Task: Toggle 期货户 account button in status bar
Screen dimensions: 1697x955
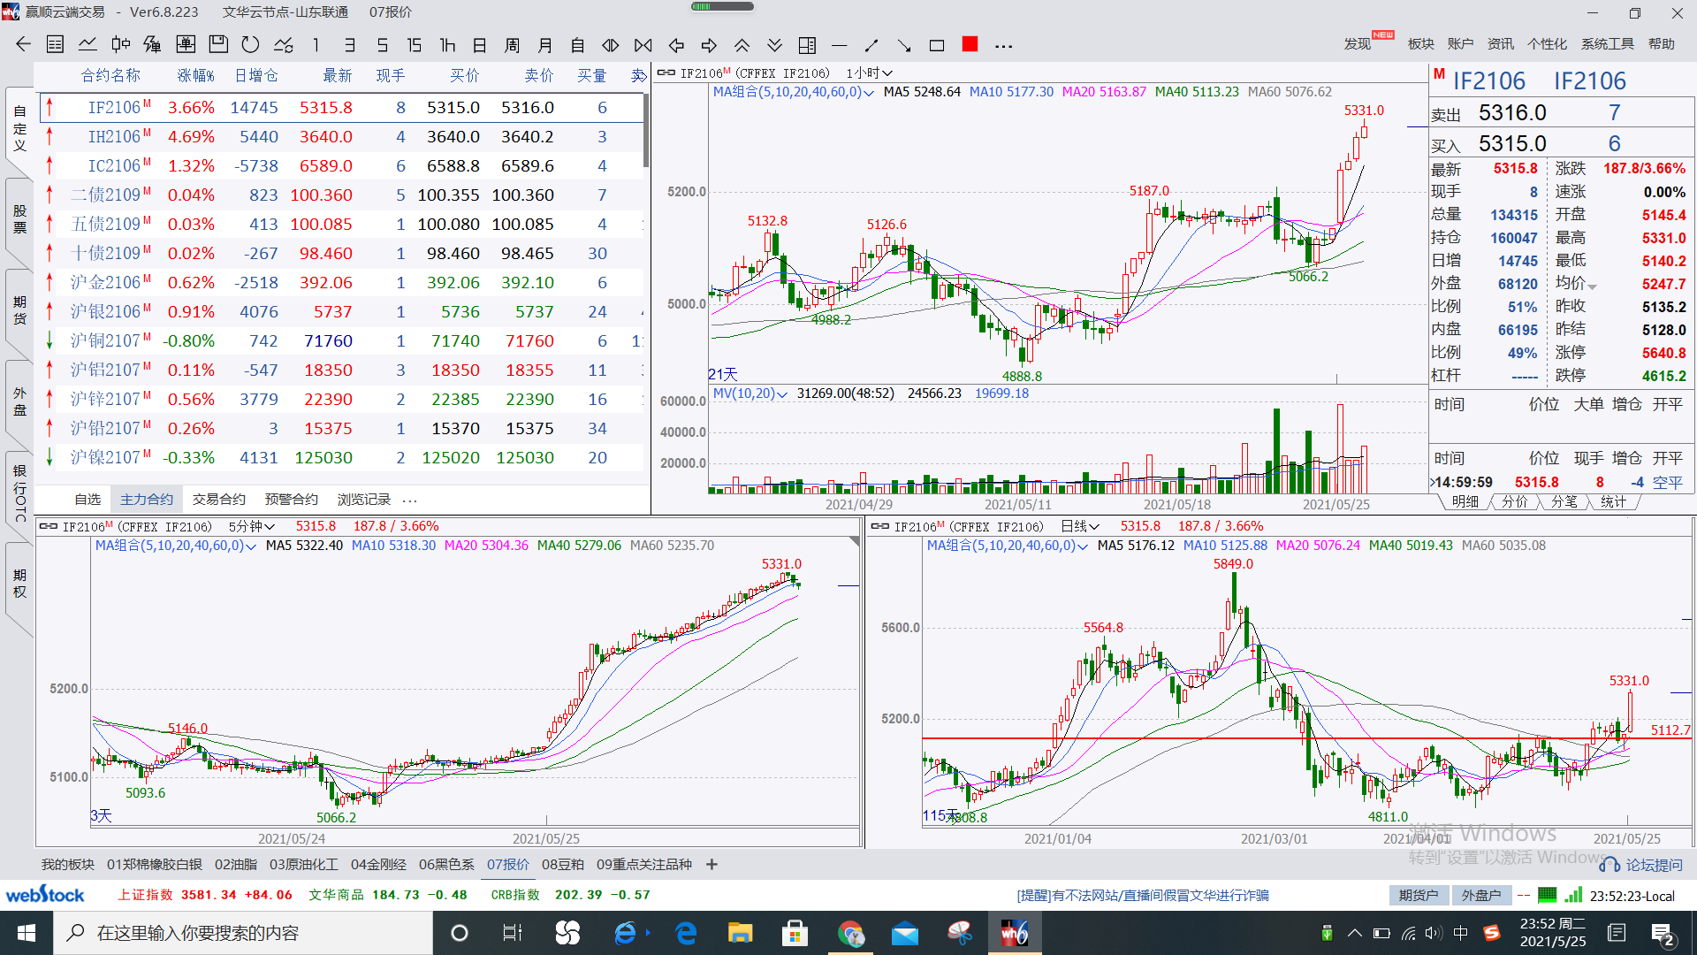Action: point(1418,896)
